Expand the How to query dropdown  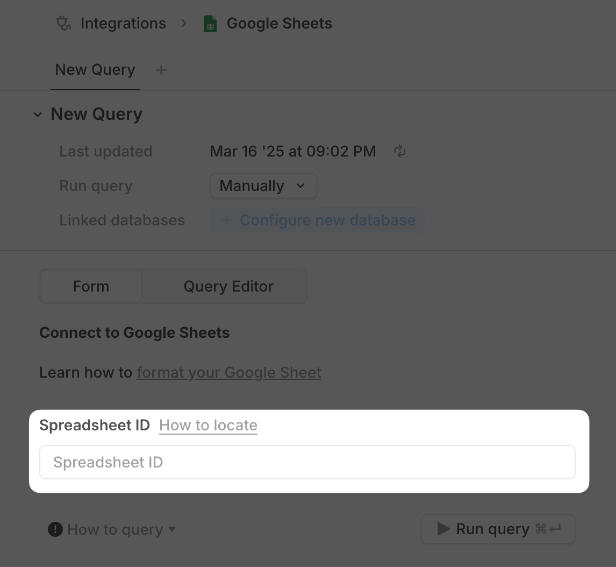point(173,529)
